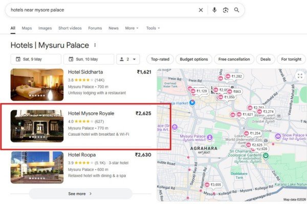Click the Mysuru Palace landmark marker on map
307x204 pixels.
pos(210,137)
